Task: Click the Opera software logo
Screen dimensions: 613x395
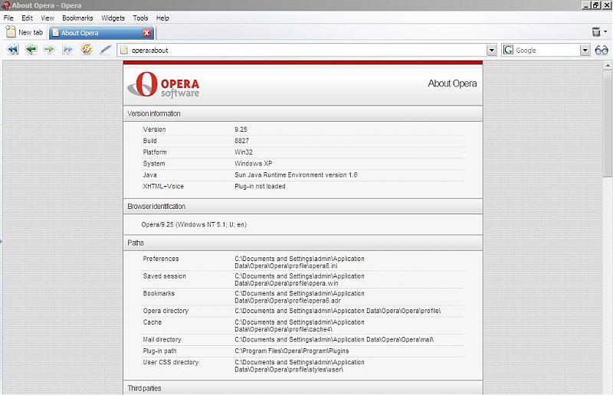Action: tap(163, 84)
